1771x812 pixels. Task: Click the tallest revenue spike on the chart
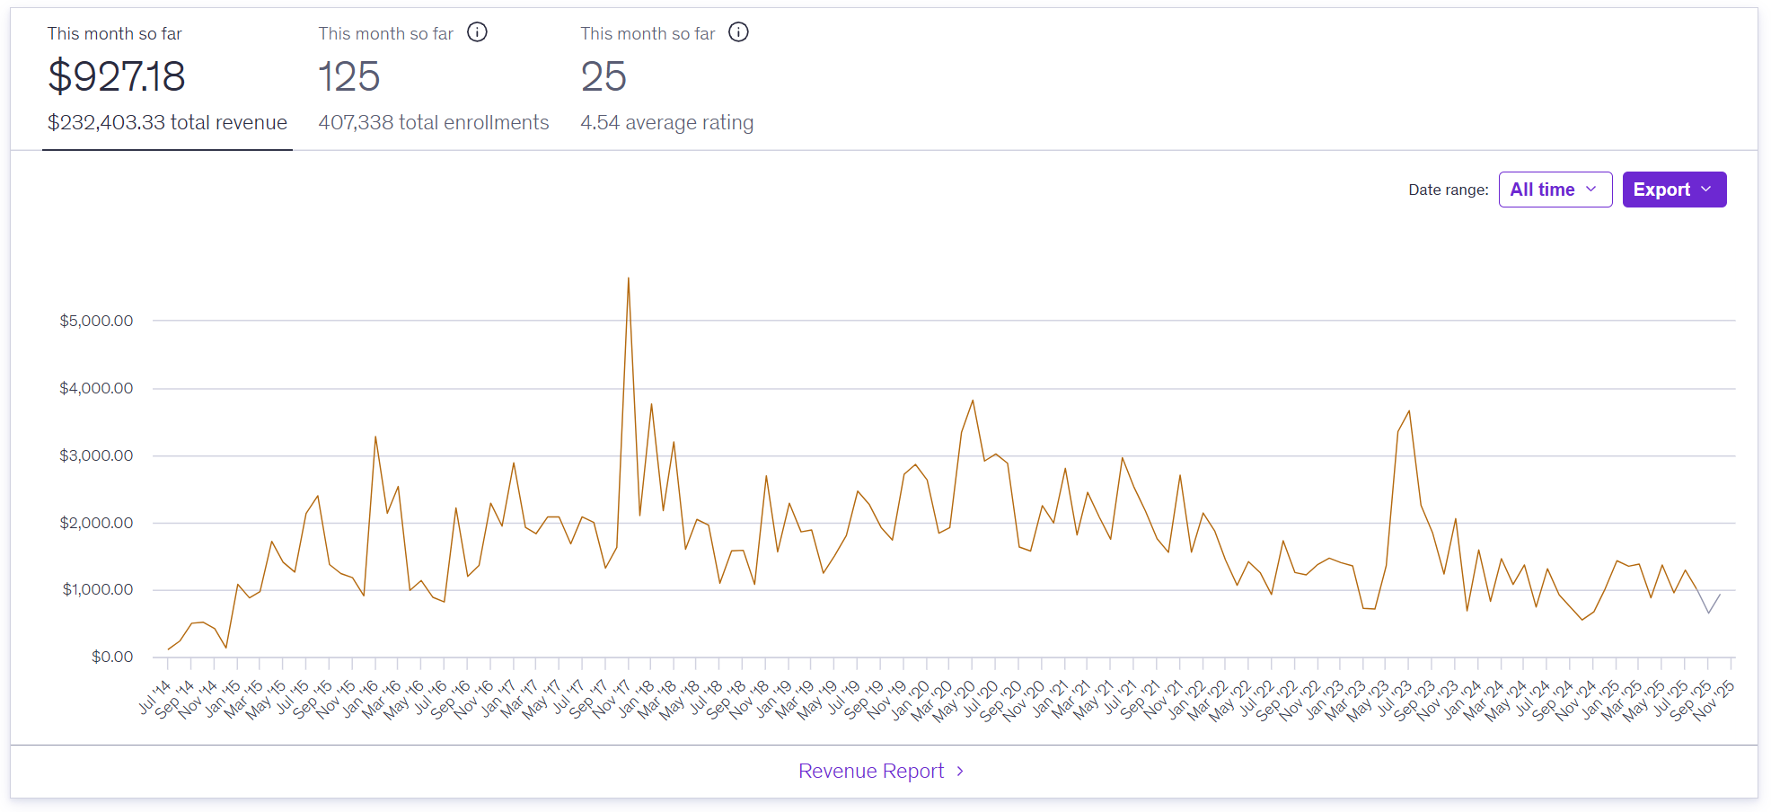click(628, 280)
